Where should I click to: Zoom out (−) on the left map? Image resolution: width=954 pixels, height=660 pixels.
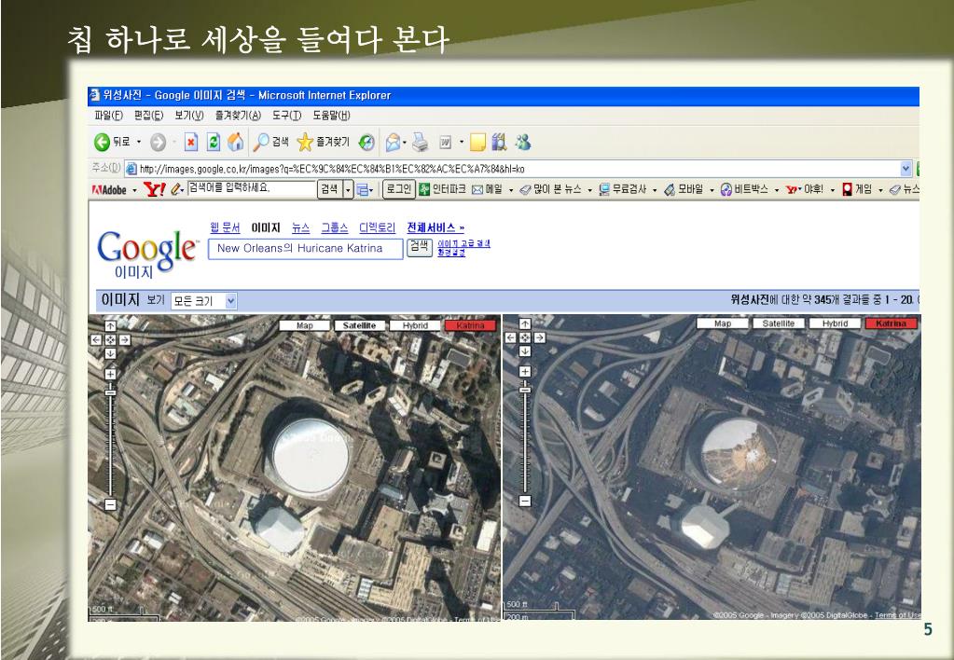[x=110, y=504]
